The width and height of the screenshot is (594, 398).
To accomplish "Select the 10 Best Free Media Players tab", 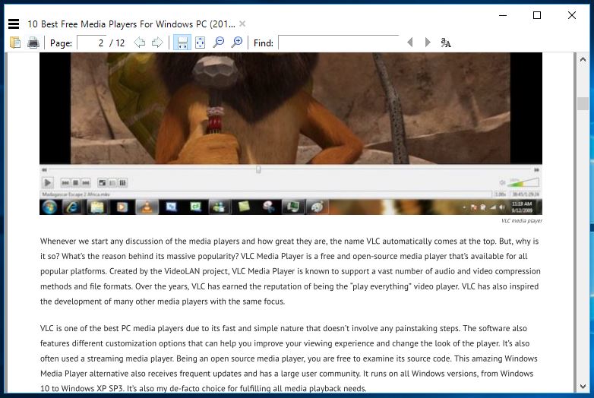I will coord(131,24).
